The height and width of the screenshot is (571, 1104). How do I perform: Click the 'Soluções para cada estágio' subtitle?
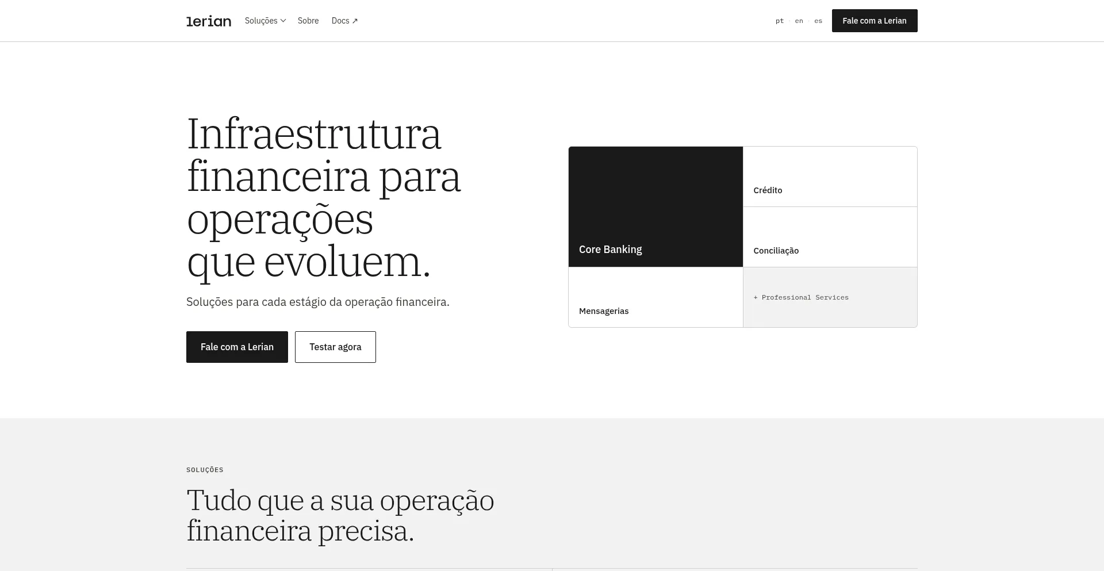[318, 302]
